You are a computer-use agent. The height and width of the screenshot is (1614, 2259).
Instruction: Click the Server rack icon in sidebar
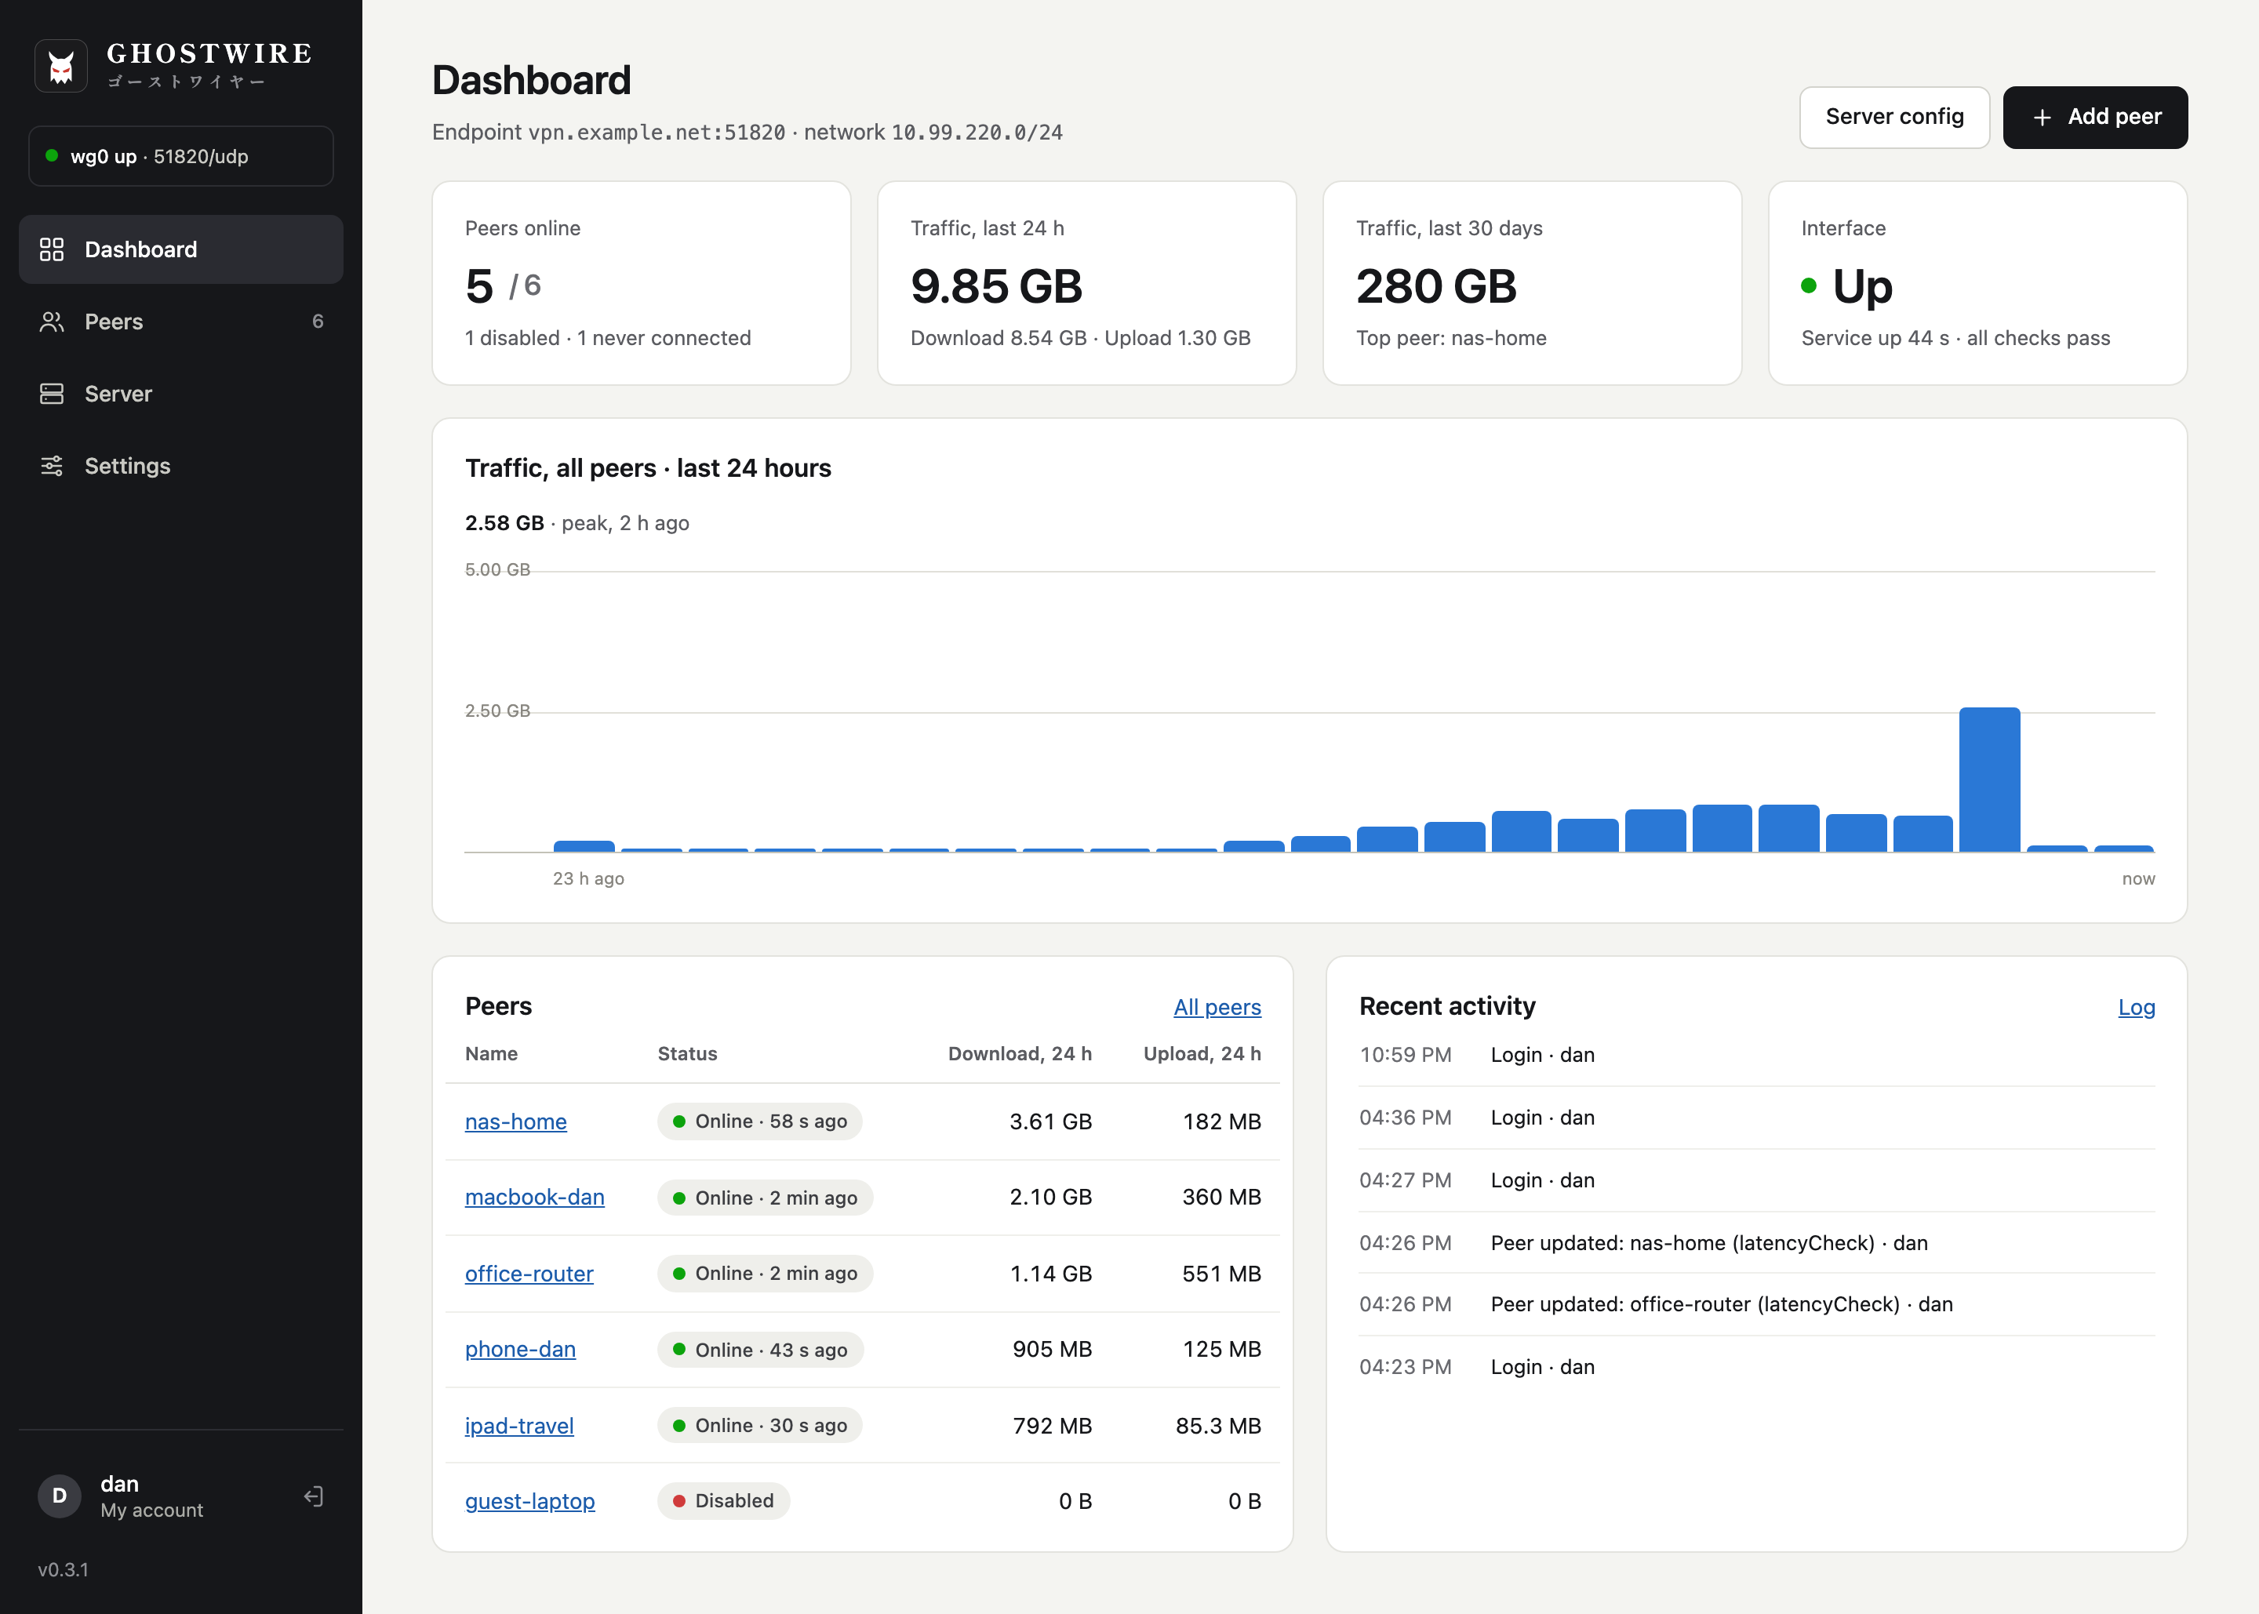point(52,394)
